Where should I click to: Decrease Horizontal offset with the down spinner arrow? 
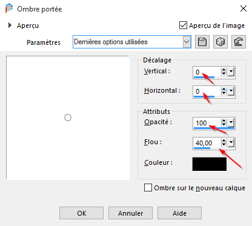click(x=224, y=93)
